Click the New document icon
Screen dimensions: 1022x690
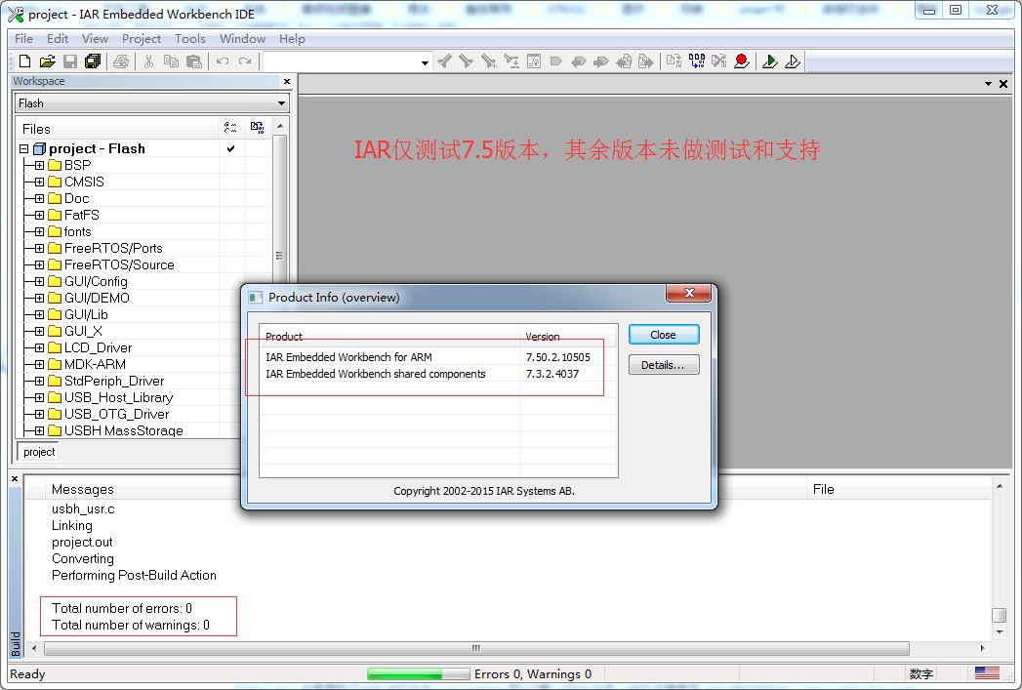pos(24,61)
